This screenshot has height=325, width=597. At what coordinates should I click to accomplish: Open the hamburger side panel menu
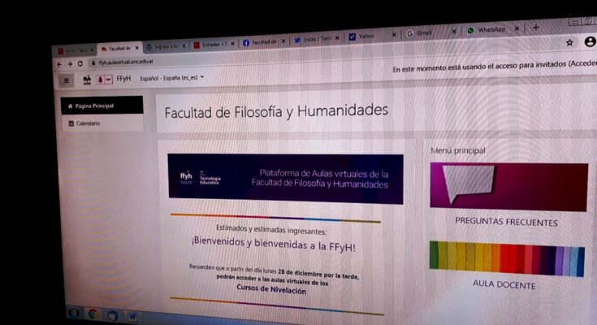[67, 80]
